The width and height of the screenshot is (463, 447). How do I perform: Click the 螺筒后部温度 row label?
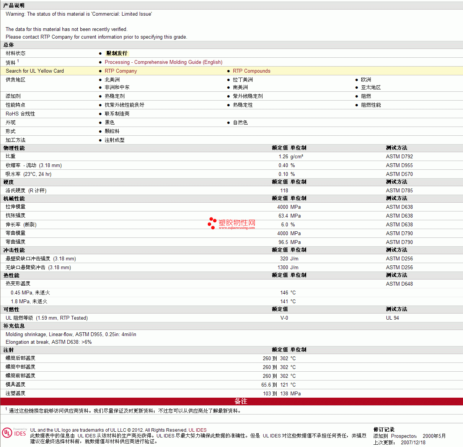click(20, 358)
